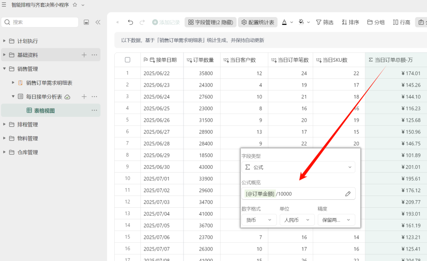Open 配置统计表 settings

click(258, 22)
